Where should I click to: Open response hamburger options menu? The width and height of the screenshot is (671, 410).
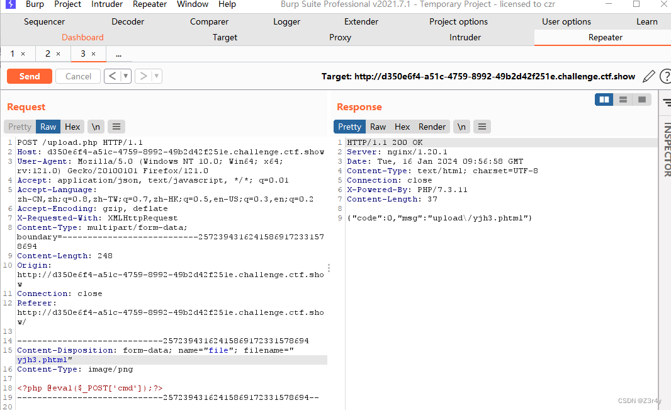coord(482,127)
